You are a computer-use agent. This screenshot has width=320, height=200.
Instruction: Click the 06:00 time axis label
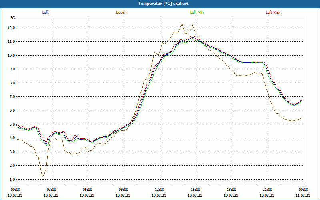(x=88, y=190)
